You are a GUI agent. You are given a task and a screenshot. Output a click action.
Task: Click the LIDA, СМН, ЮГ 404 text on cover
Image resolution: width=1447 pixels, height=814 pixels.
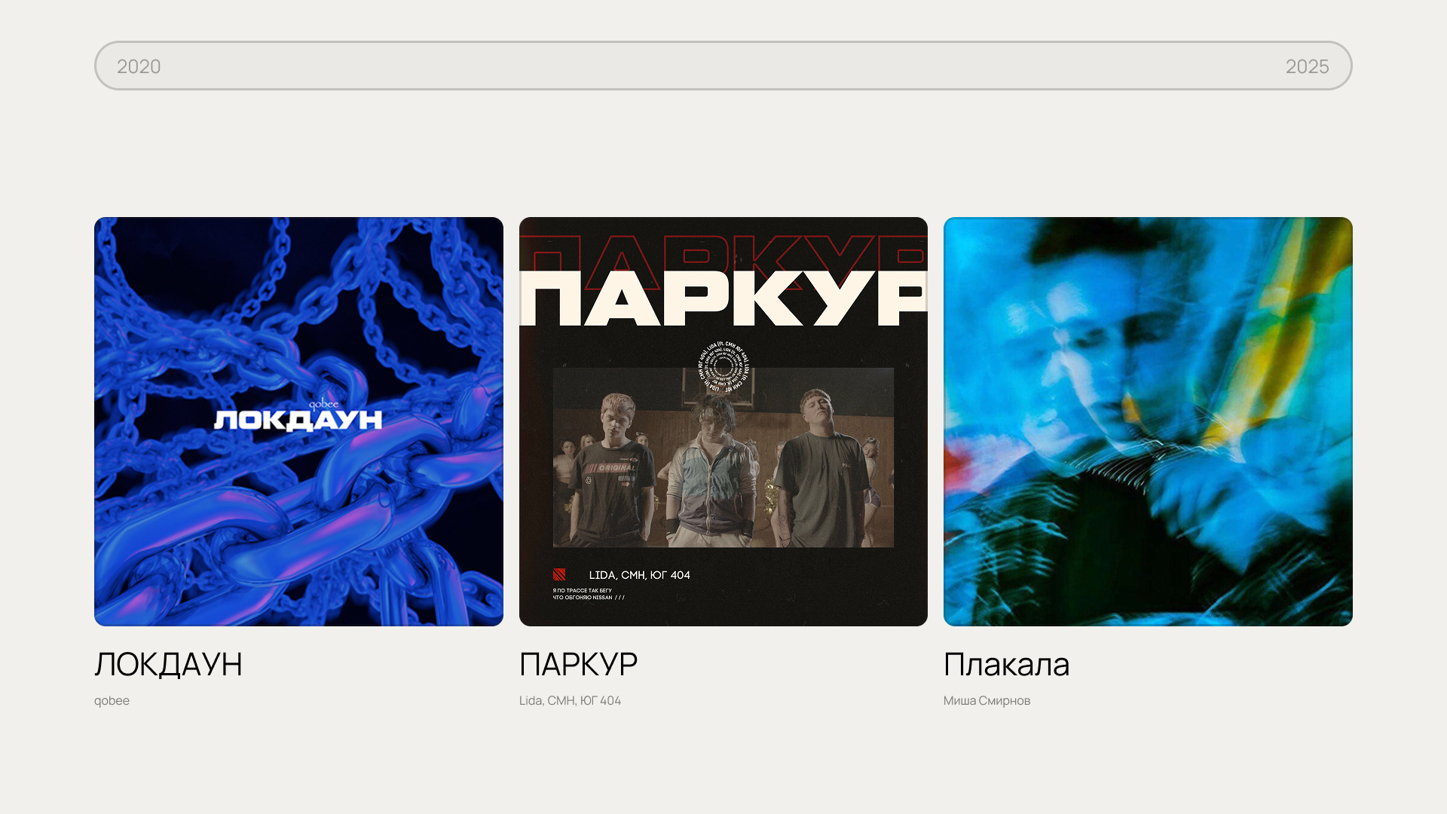(x=639, y=575)
